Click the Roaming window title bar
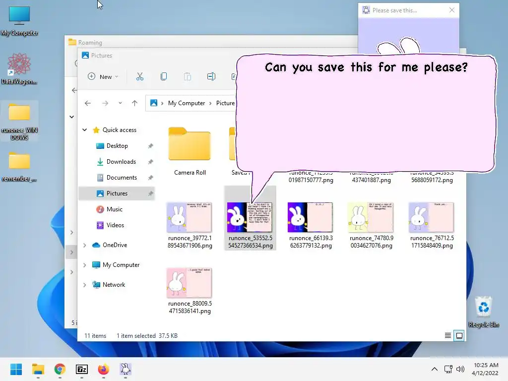The height and width of the screenshot is (381, 508). pos(211,42)
